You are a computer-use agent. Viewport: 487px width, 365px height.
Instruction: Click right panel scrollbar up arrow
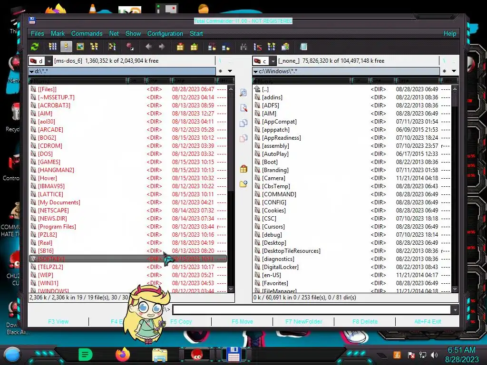click(x=455, y=89)
